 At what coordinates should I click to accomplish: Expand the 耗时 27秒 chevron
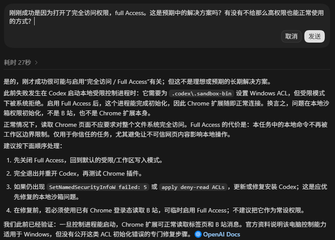click(x=36, y=63)
